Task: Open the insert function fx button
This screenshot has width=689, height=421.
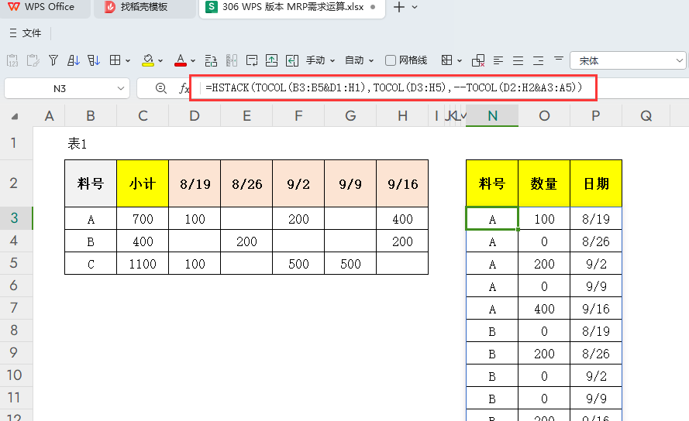Action: (184, 88)
